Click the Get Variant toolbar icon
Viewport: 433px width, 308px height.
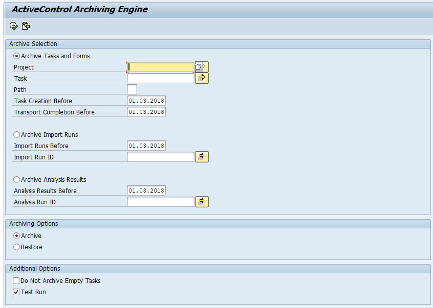pyautogui.click(x=26, y=26)
